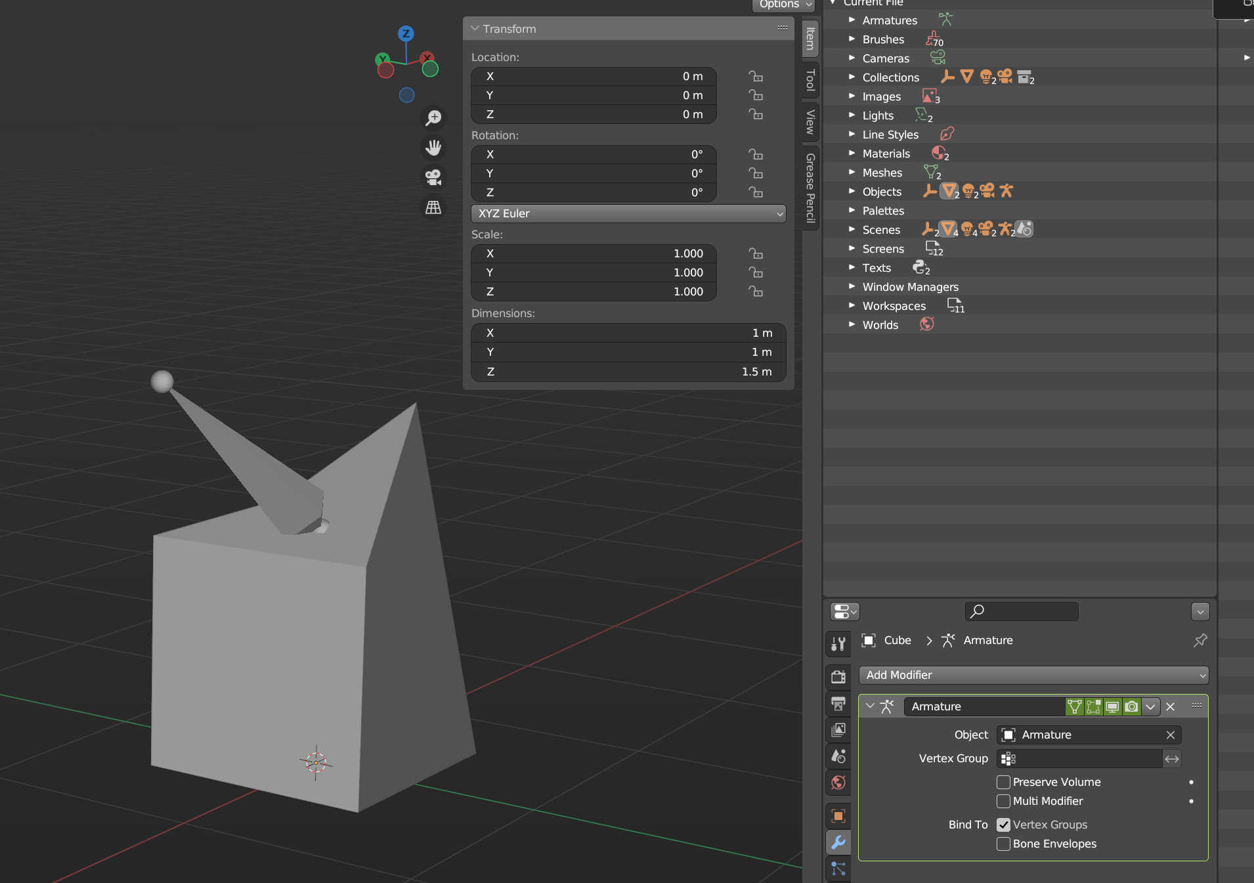Toggle camera view with the camera icon
The width and height of the screenshot is (1254, 883).
point(433,177)
